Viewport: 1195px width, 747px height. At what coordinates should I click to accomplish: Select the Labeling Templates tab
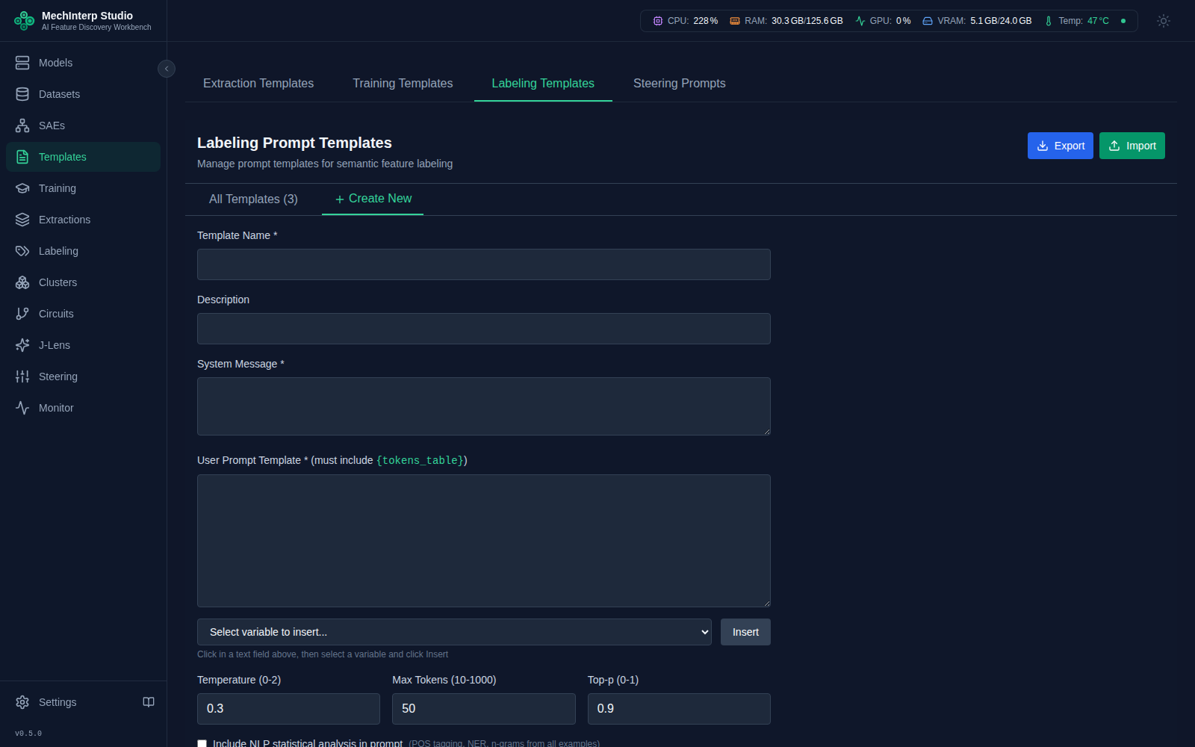point(543,84)
